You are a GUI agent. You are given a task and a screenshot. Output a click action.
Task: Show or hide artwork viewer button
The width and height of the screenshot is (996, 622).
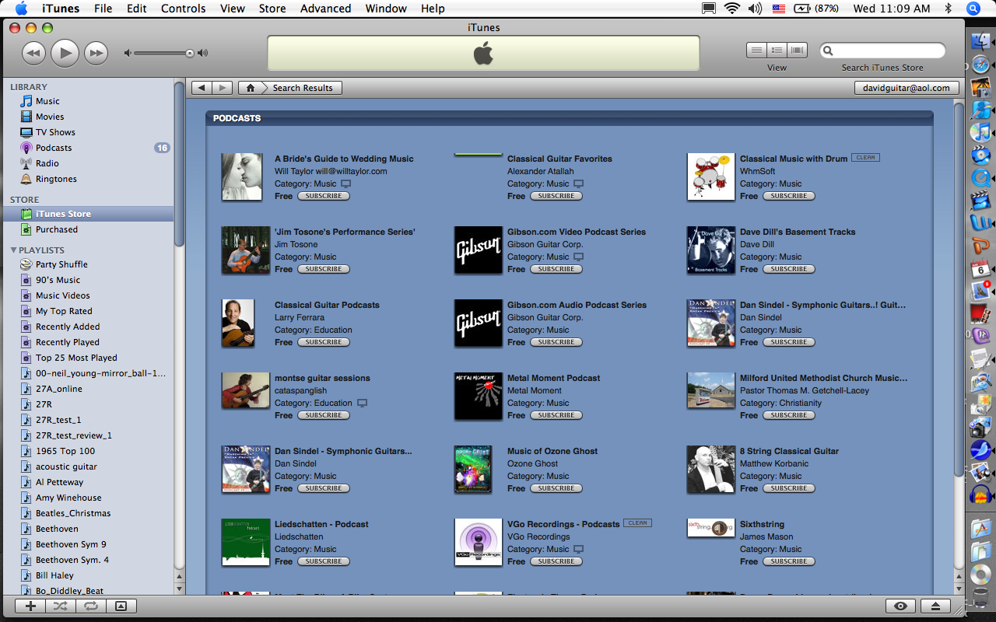pos(121,606)
